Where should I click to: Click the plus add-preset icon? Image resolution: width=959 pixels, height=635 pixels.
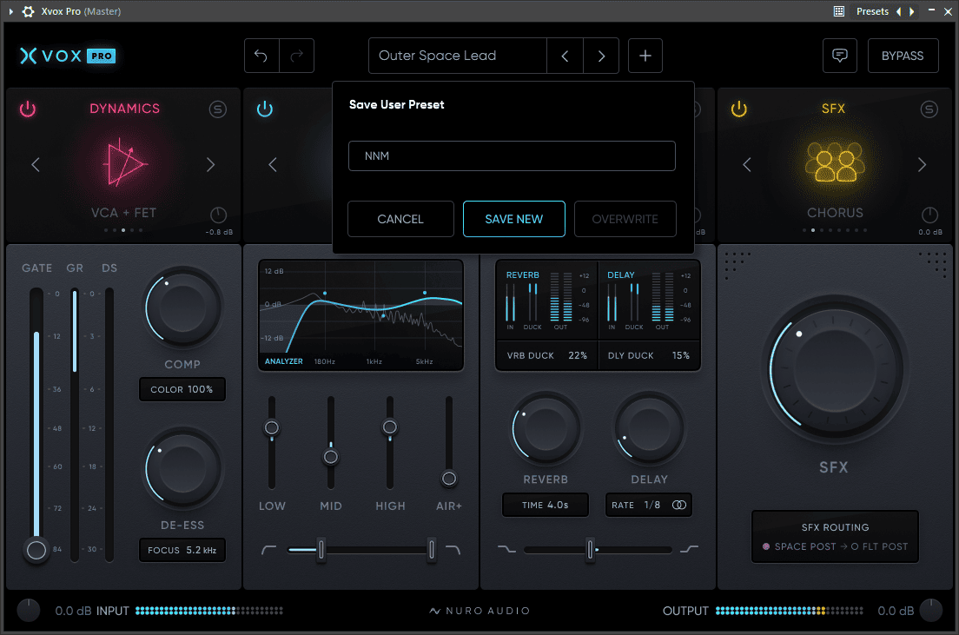click(645, 56)
